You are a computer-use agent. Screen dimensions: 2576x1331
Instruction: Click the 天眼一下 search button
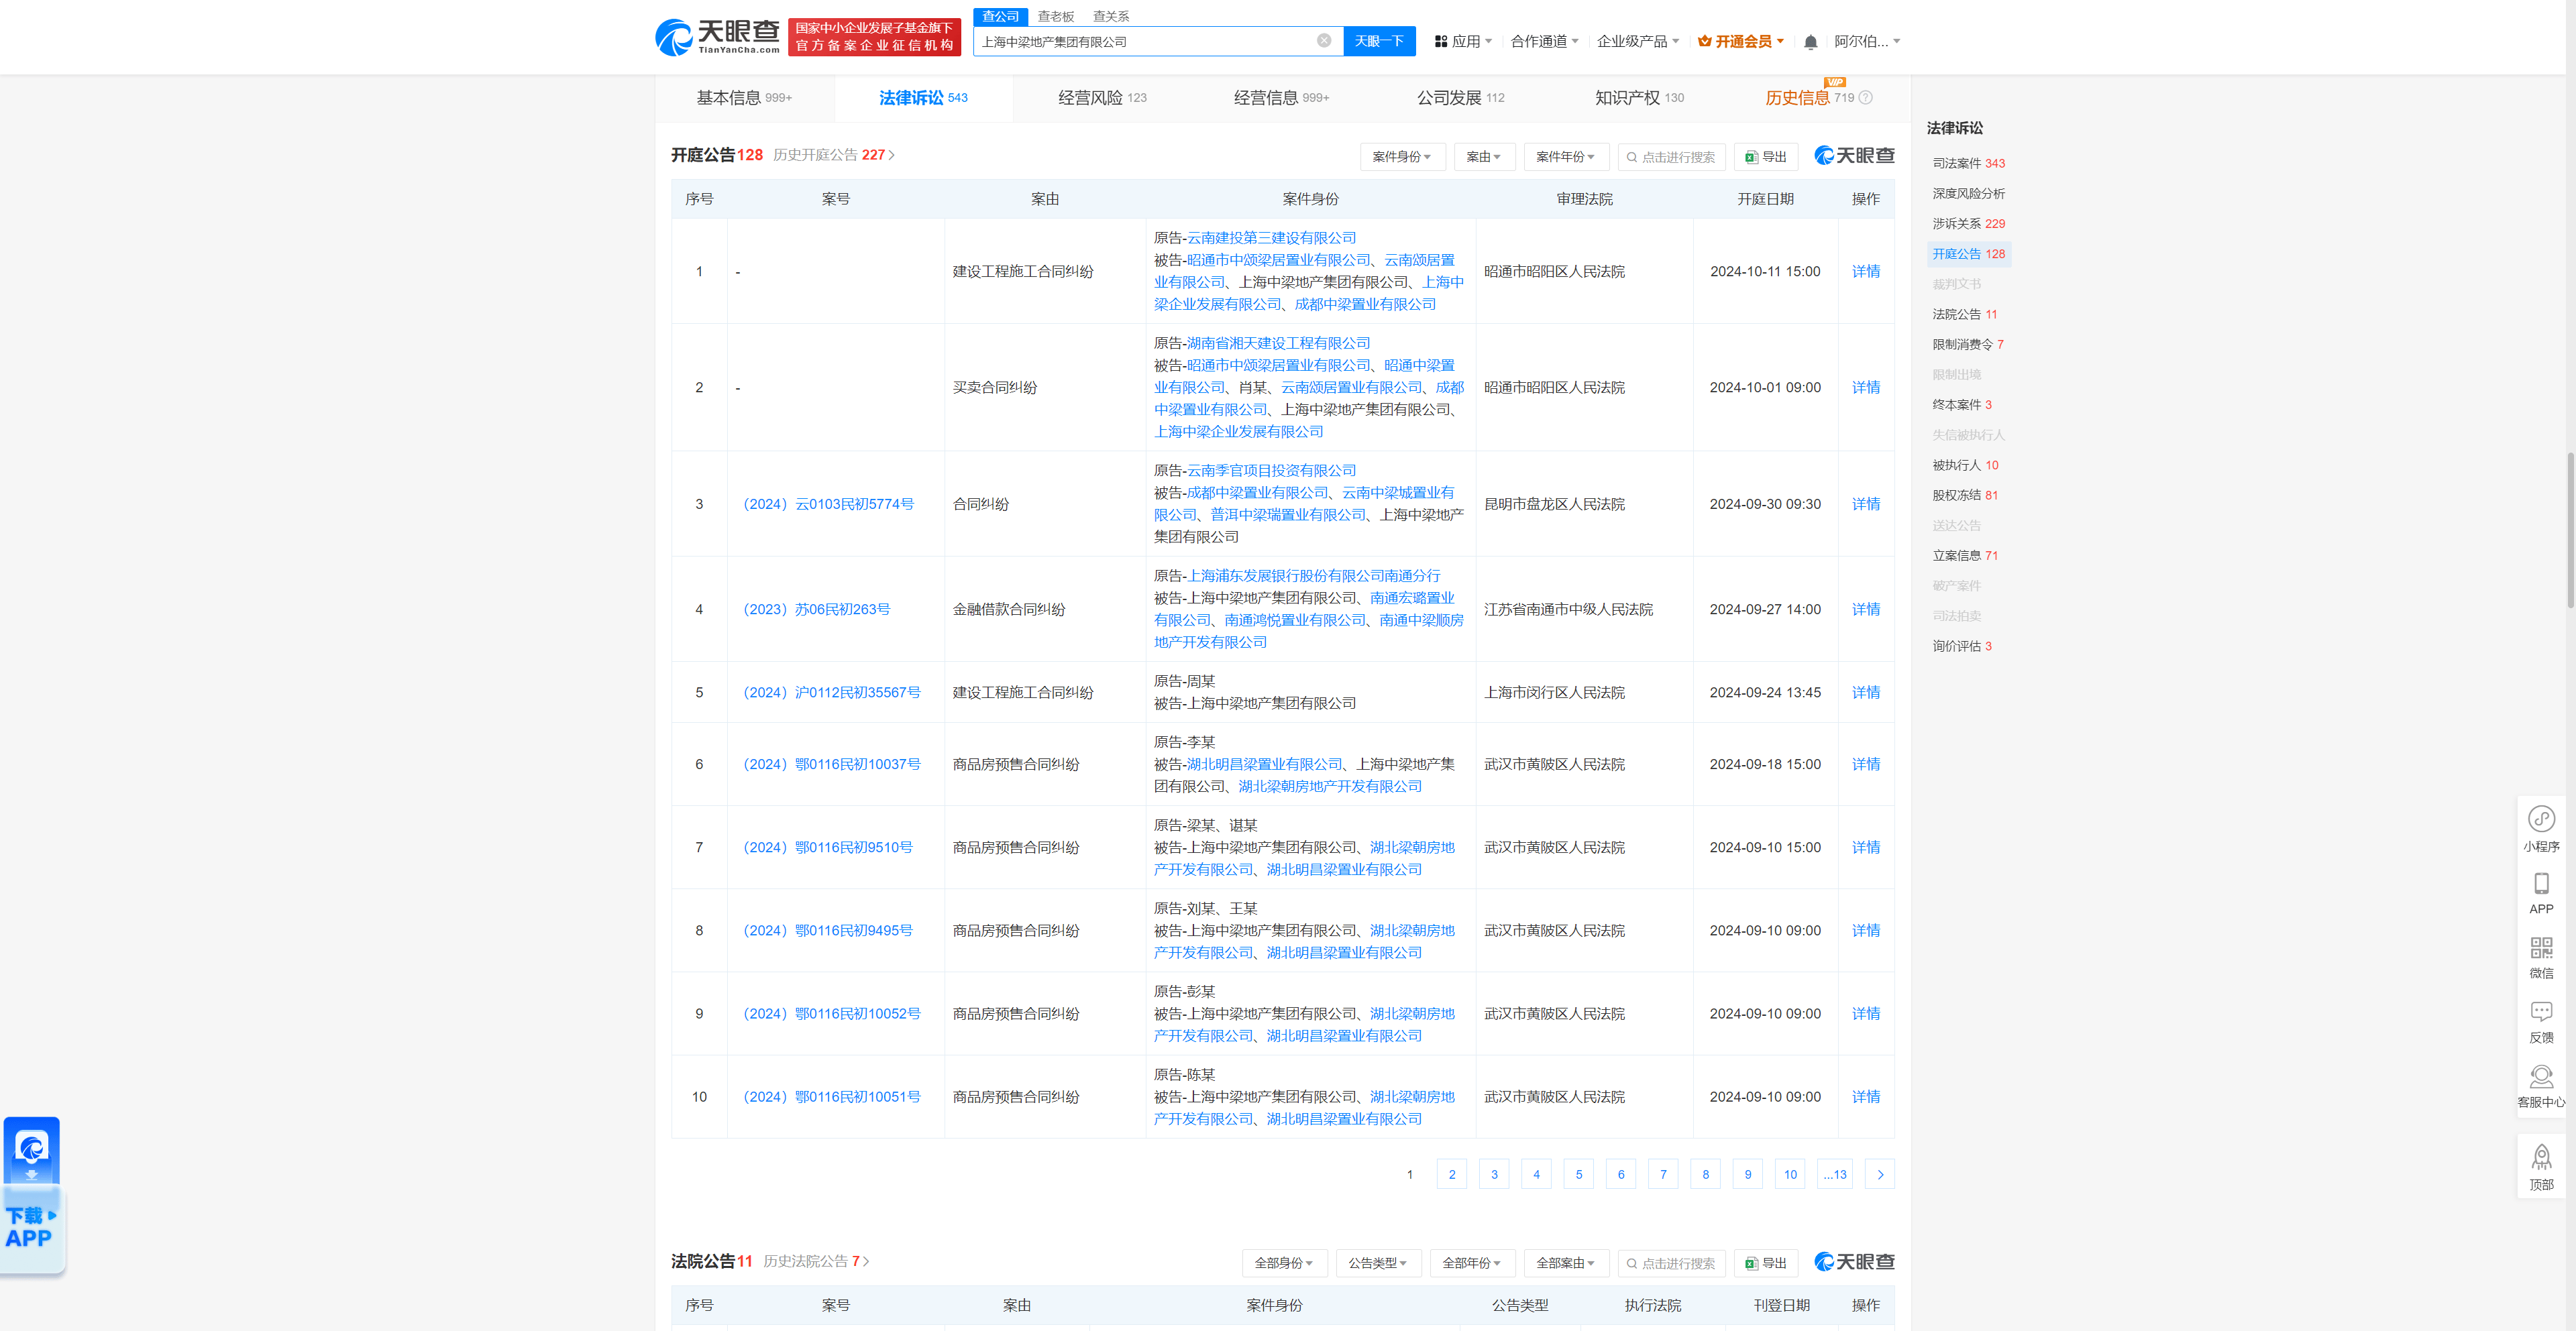(x=1379, y=41)
